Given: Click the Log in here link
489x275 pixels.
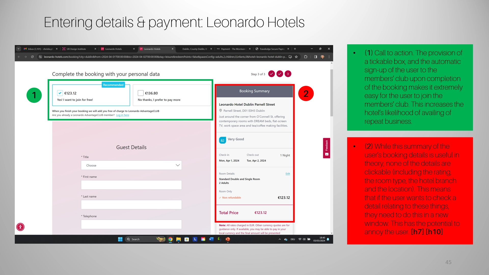Looking at the screenshot, I should (123, 115).
